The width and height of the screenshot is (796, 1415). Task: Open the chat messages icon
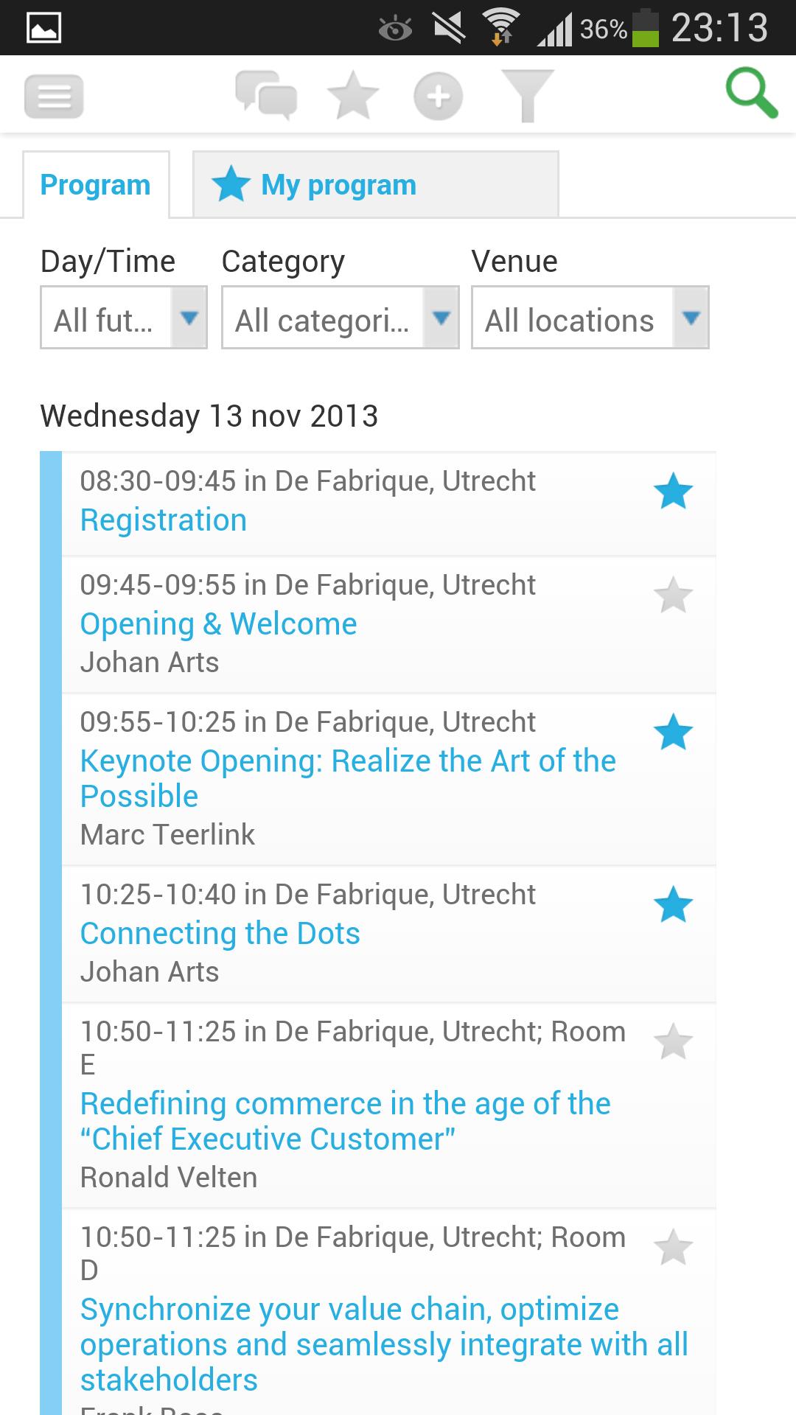[x=266, y=95]
